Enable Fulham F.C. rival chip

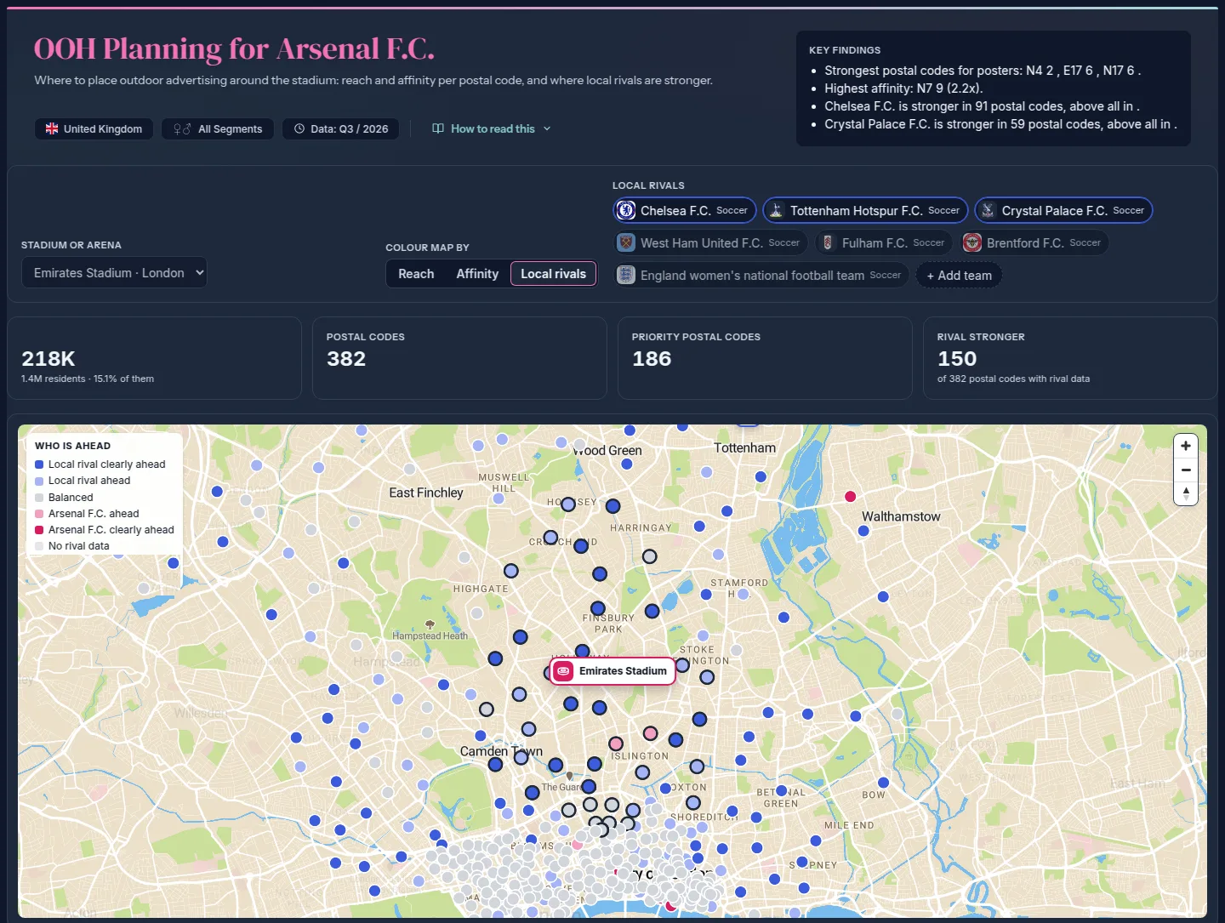(x=884, y=242)
